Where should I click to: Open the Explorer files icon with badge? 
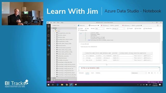click(x=49, y=45)
